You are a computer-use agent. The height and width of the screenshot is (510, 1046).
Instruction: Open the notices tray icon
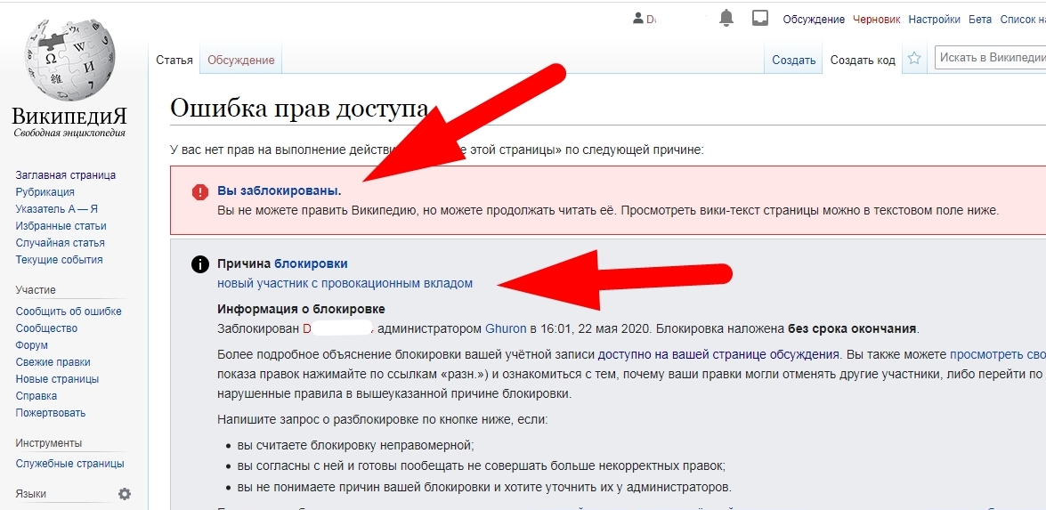point(760,20)
